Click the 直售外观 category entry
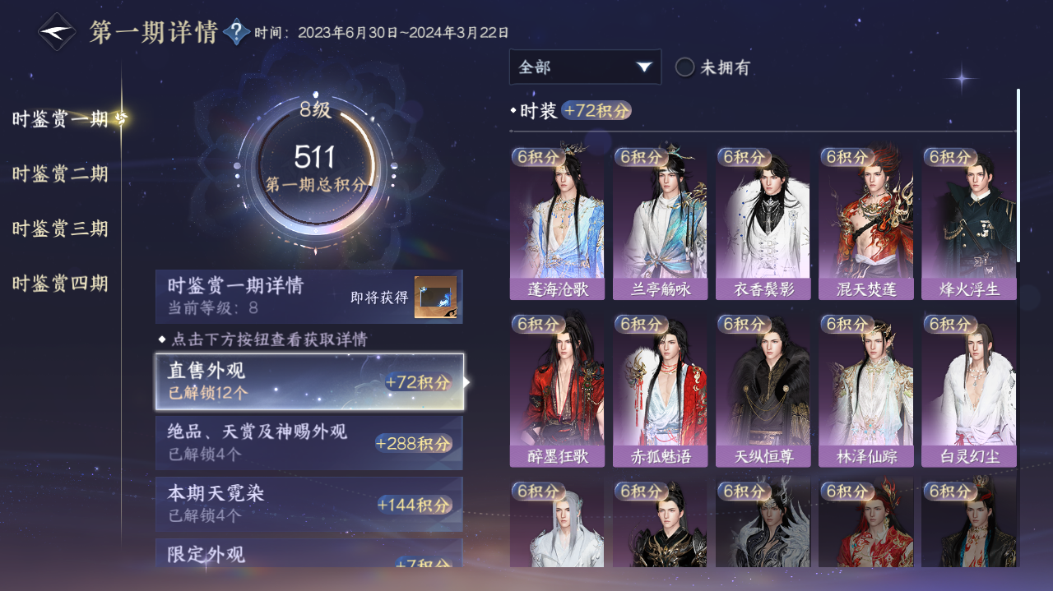The width and height of the screenshot is (1053, 591). 309,381
